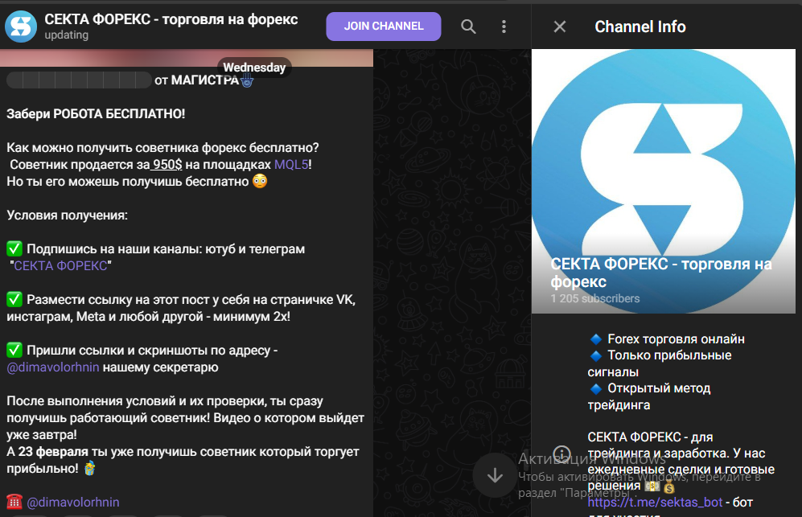Viewport: 802px width, 517px height.
Task: Click the info icon beside the channel description
Action: point(561,453)
